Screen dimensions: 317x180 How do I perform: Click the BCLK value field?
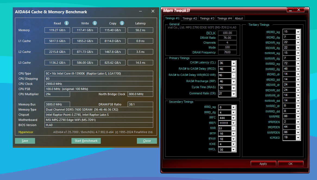[227, 33]
